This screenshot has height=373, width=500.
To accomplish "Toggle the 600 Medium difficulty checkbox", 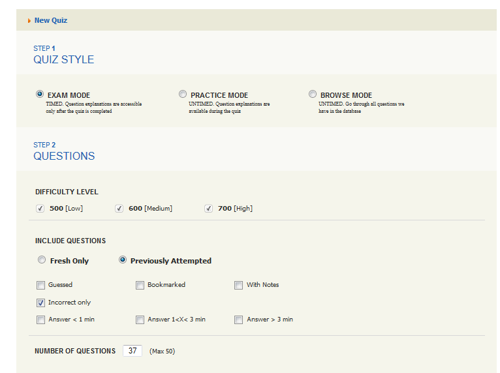I will (119, 209).
